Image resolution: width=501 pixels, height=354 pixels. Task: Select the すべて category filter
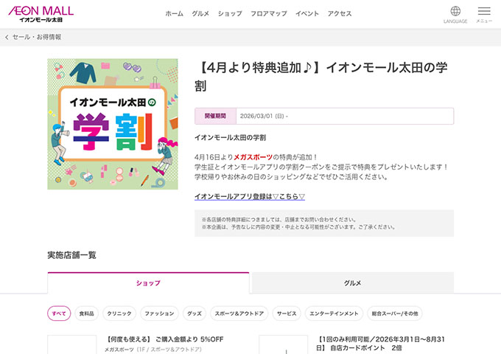point(59,313)
